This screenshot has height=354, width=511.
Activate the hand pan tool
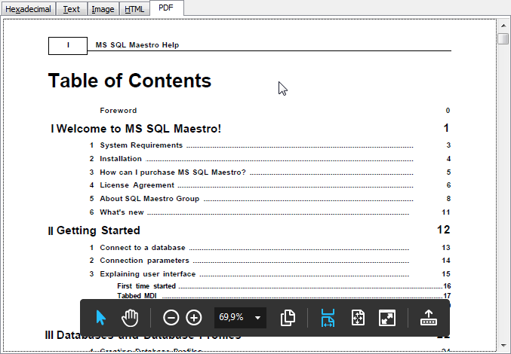click(131, 318)
